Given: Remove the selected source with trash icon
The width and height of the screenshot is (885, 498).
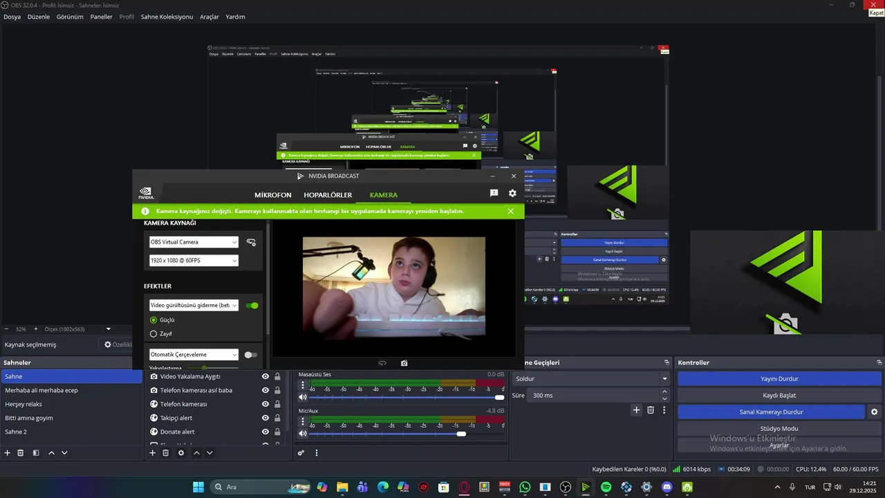Looking at the screenshot, I should (166, 453).
